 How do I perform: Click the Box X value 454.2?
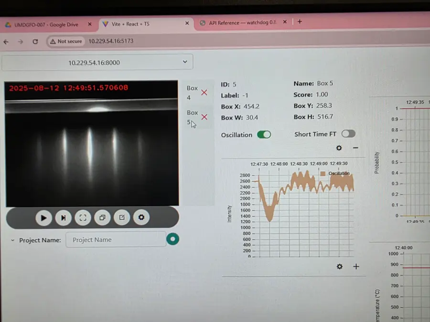click(x=251, y=106)
